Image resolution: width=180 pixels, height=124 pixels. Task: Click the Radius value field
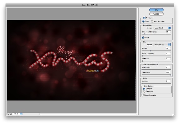pyautogui.click(x=168, y=48)
